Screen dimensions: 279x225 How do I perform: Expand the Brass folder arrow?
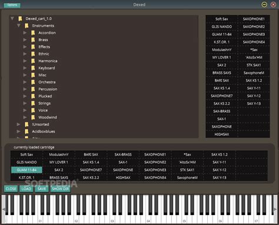[25, 40]
